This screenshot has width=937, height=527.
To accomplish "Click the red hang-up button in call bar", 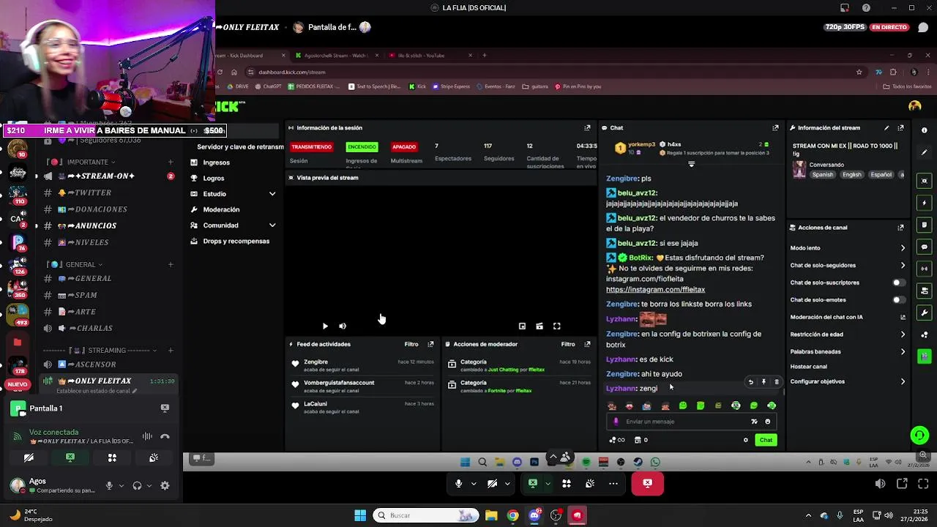I will point(647,484).
